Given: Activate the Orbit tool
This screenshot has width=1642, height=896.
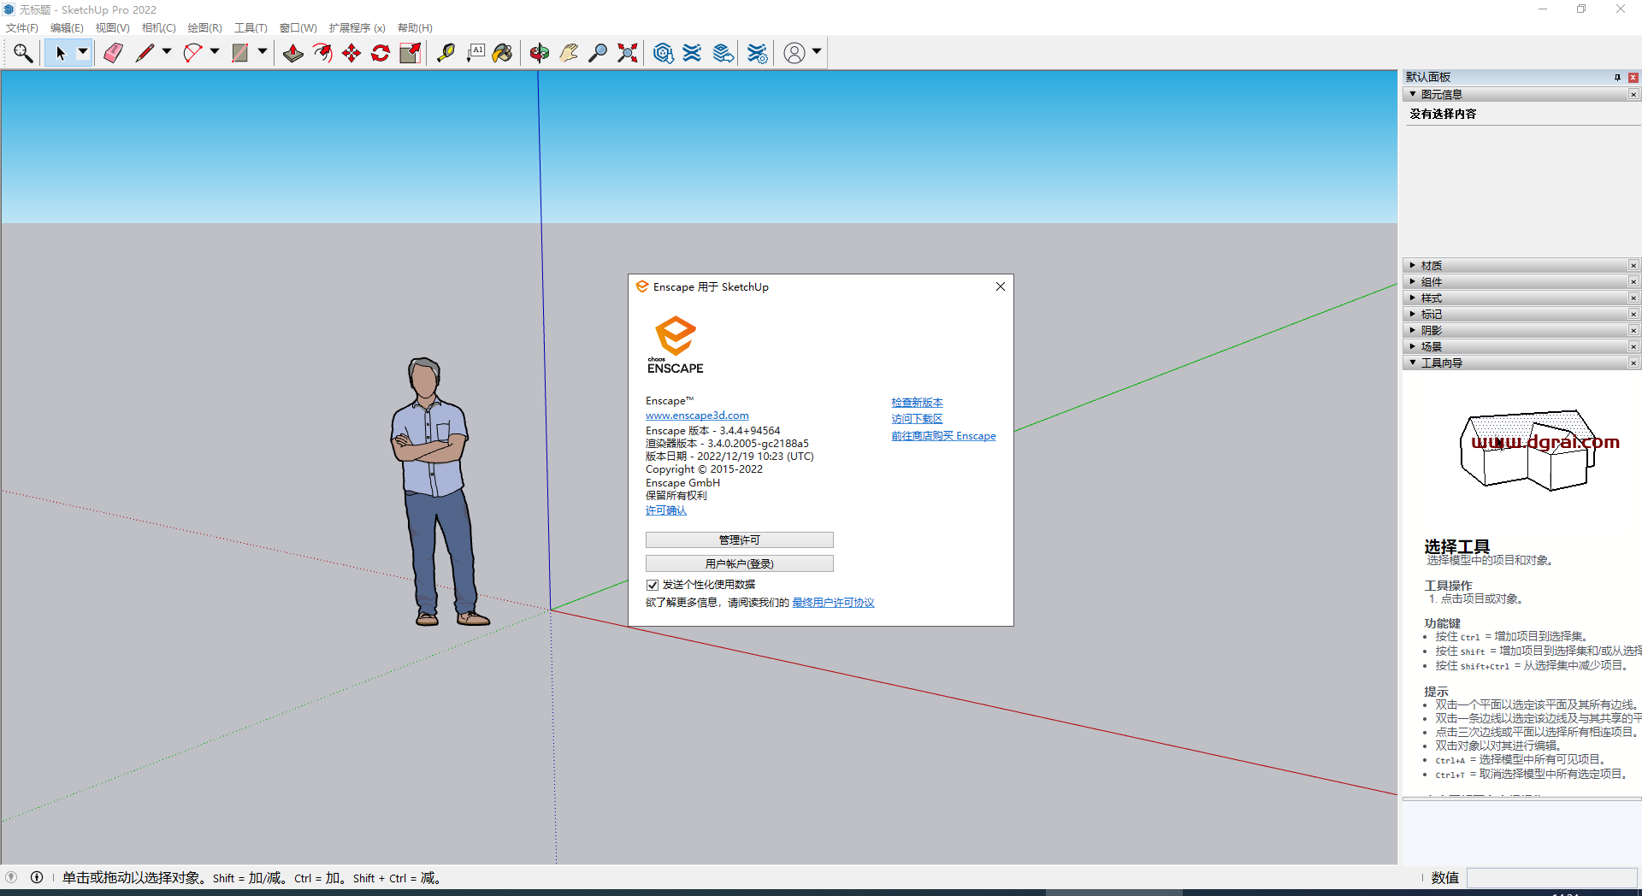Looking at the screenshot, I should pos(539,52).
